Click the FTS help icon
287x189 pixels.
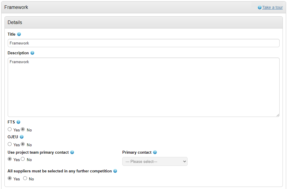(x=18, y=122)
